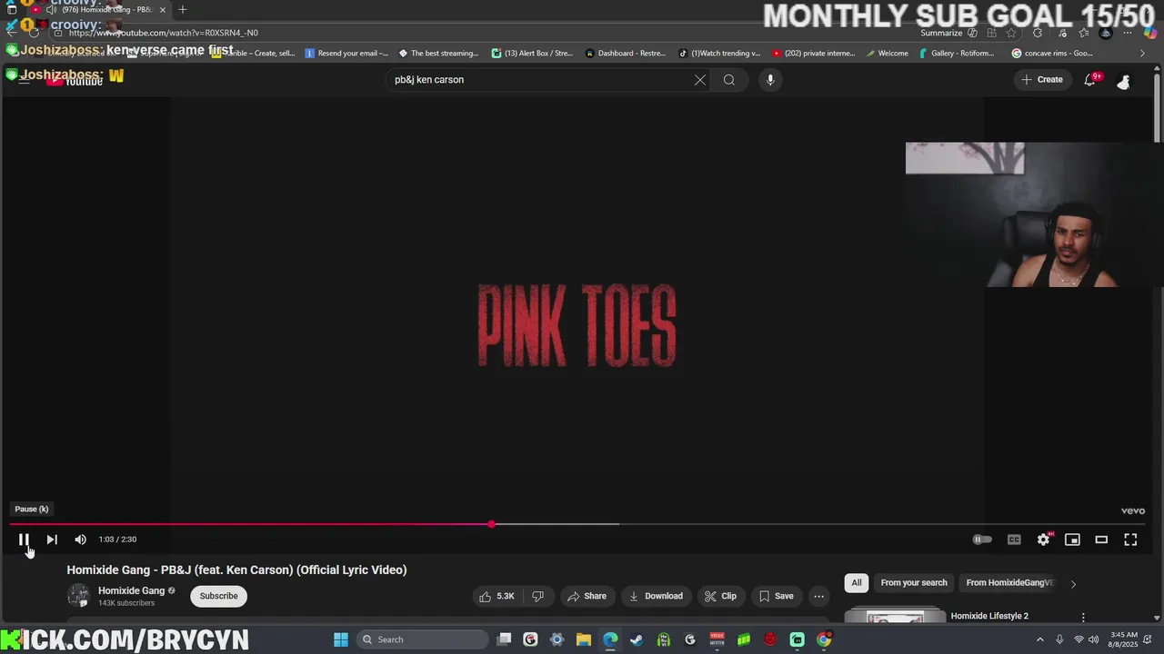1164x654 pixels.
Task: Save the video to a playlist
Action: click(776, 596)
